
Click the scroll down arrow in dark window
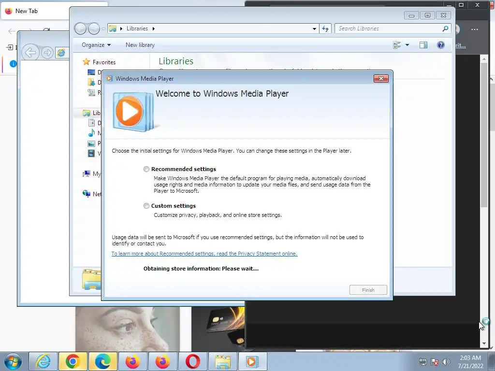(484, 343)
